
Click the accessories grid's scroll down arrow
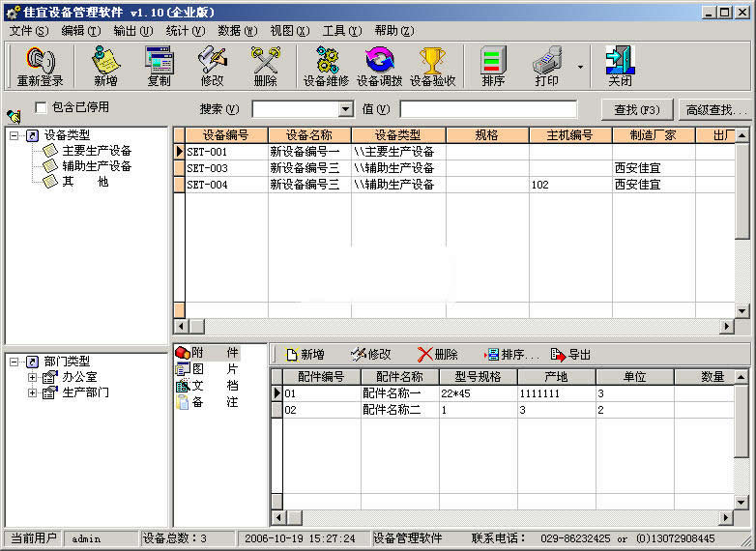(741, 503)
